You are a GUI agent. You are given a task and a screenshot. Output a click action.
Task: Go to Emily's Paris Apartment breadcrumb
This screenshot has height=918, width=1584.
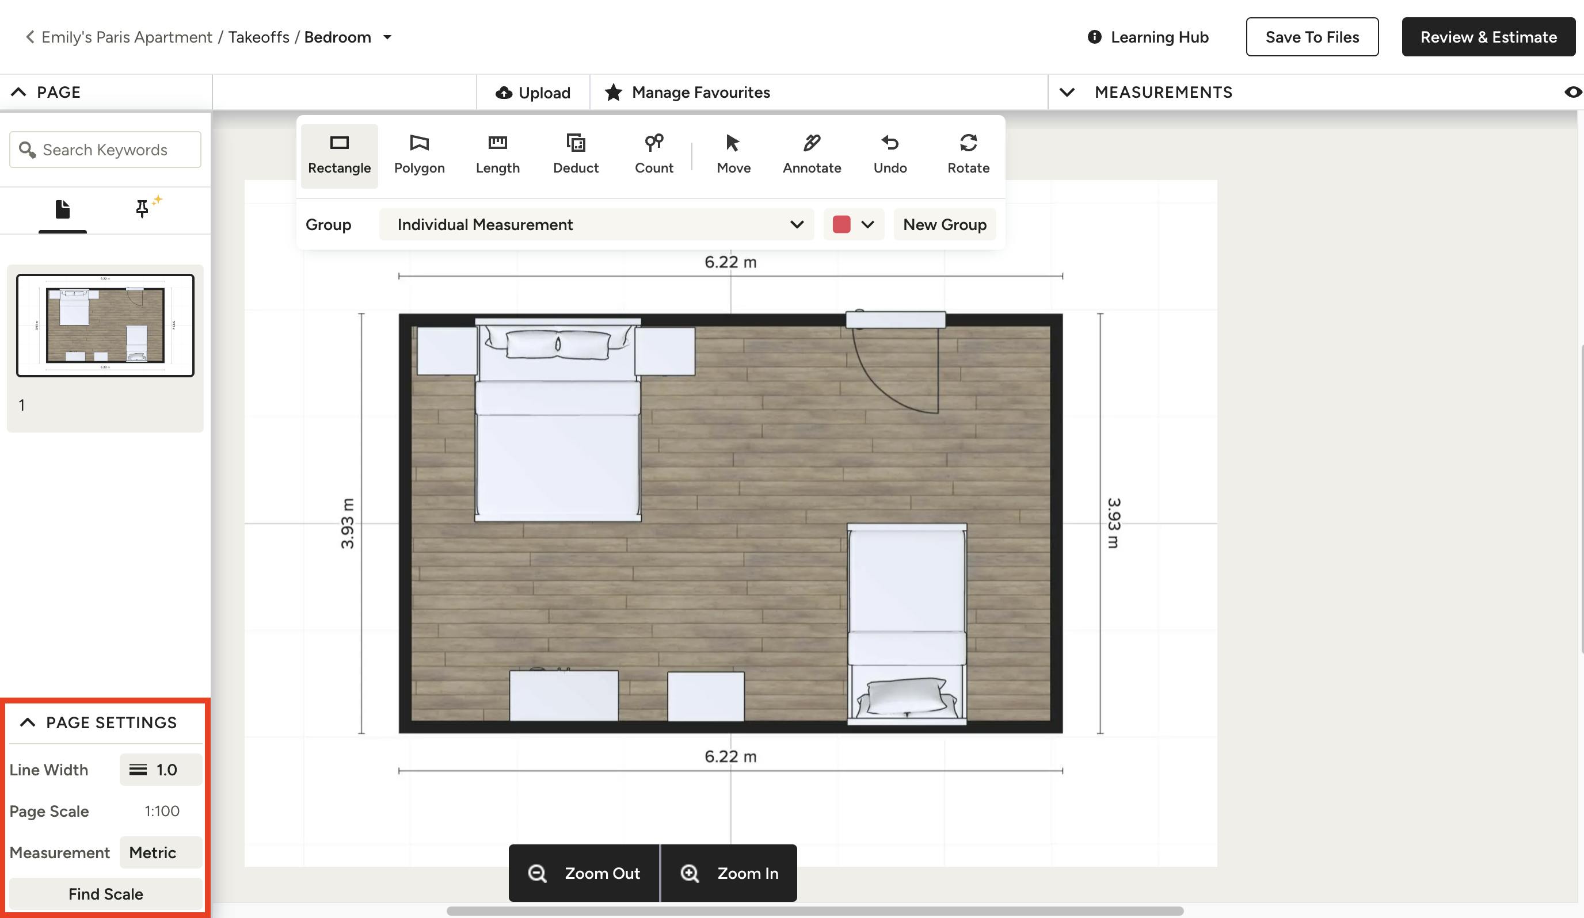coord(127,37)
